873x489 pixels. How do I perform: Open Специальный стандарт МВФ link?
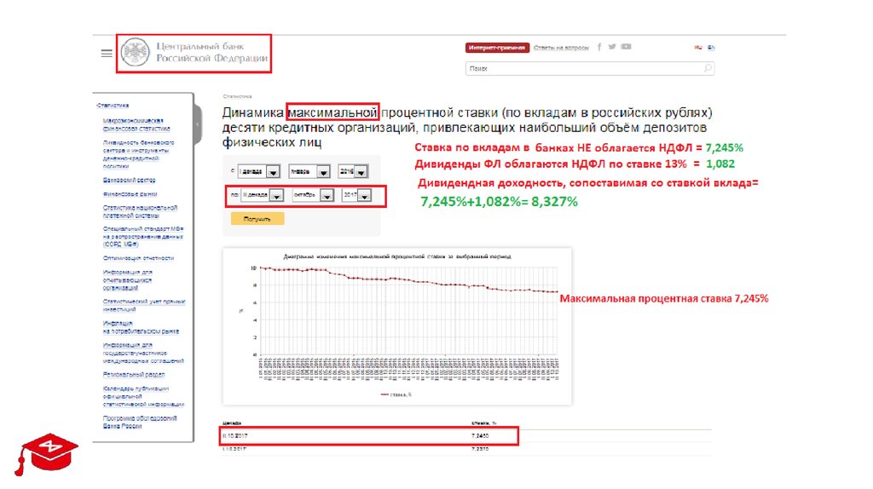tap(143, 237)
